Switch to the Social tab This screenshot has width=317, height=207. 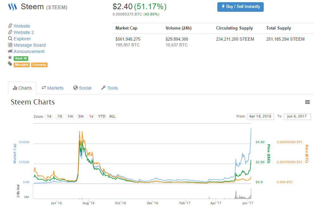(x=82, y=88)
